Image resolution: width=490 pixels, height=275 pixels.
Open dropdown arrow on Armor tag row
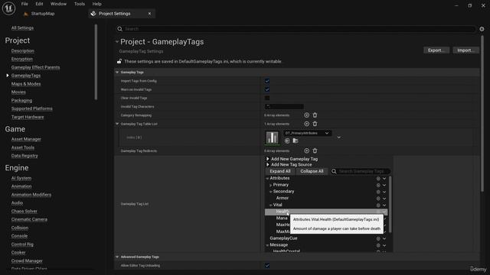point(384,199)
